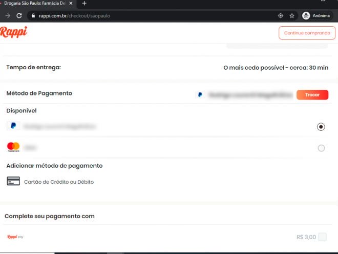338x254 pixels.
Task: Click the Mastercard logo in payment list
Action: coord(13,147)
